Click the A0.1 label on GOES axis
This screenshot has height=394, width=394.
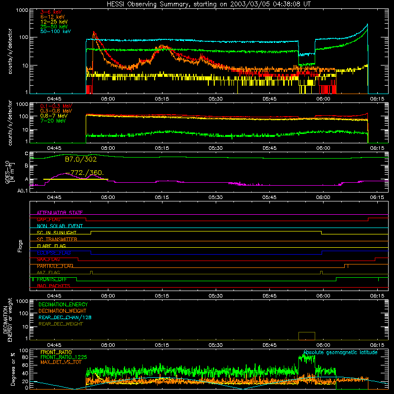click(x=22, y=191)
